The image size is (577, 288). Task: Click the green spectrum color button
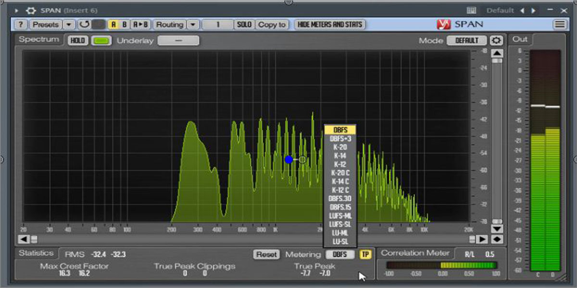(100, 41)
